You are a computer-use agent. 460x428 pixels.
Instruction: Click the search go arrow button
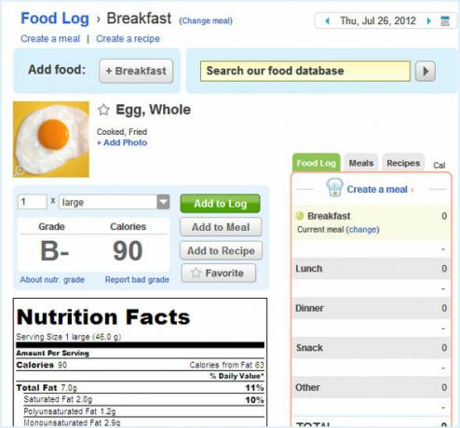[x=426, y=71]
